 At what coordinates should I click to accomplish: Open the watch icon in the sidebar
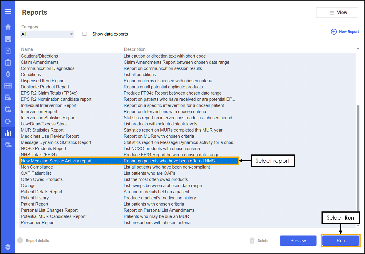pos(8,74)
